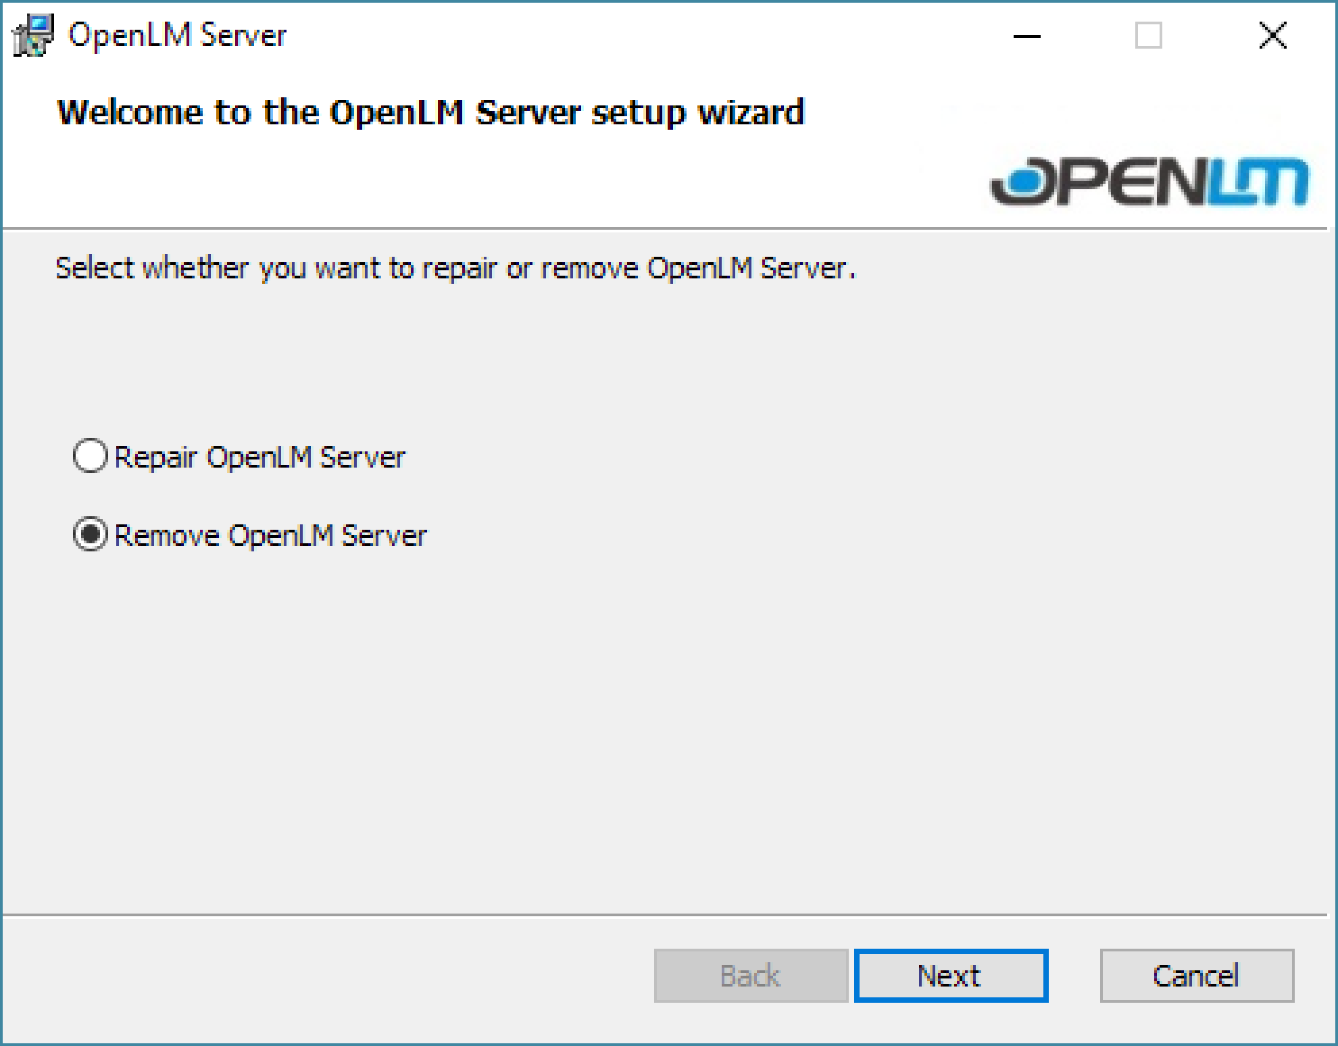Click the "Repair OpenLM Server" option label
The image size is (1338, 1046).
tap(259, 457)
